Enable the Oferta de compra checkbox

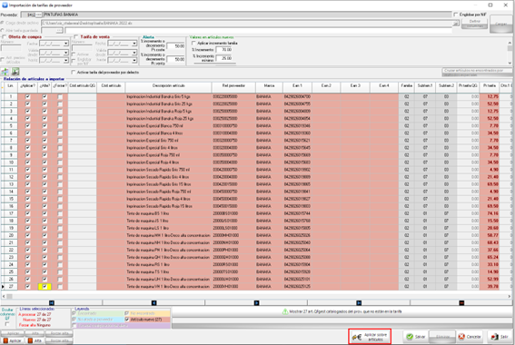[x=5, y=36]
